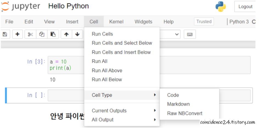Choose Run Cells from menu
The image size is (259, 129).
[x=122, y=34]
